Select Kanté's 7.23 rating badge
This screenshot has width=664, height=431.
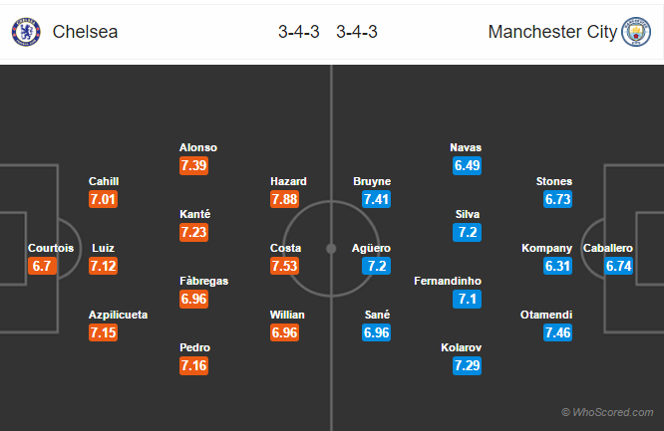[x=193, y=232]
